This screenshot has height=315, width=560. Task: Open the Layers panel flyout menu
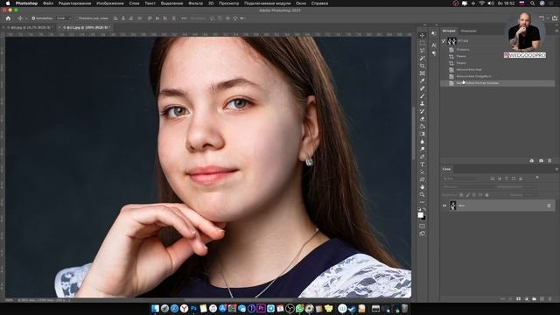[x=556, y=169]
